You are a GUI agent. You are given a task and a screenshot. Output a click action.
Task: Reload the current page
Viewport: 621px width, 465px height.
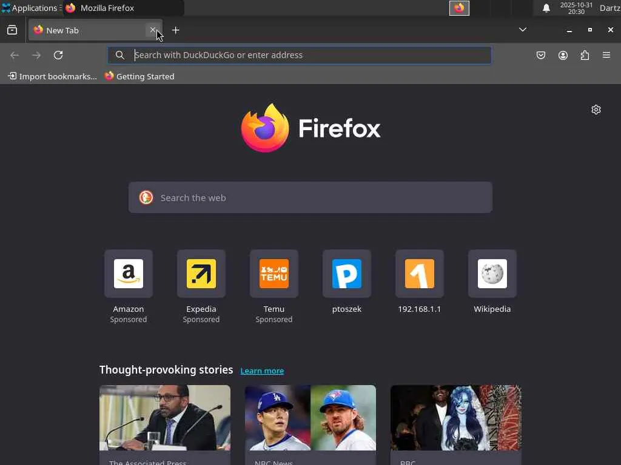(x=58, y=55)
